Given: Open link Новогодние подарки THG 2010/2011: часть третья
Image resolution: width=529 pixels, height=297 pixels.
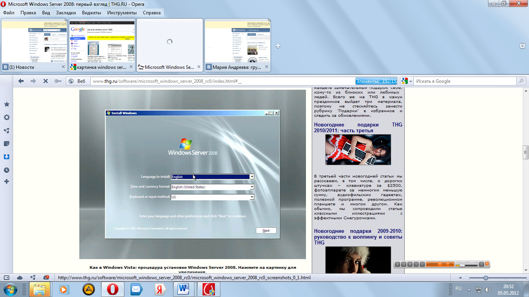Looking at the screenshot, I should pos(358,128).
